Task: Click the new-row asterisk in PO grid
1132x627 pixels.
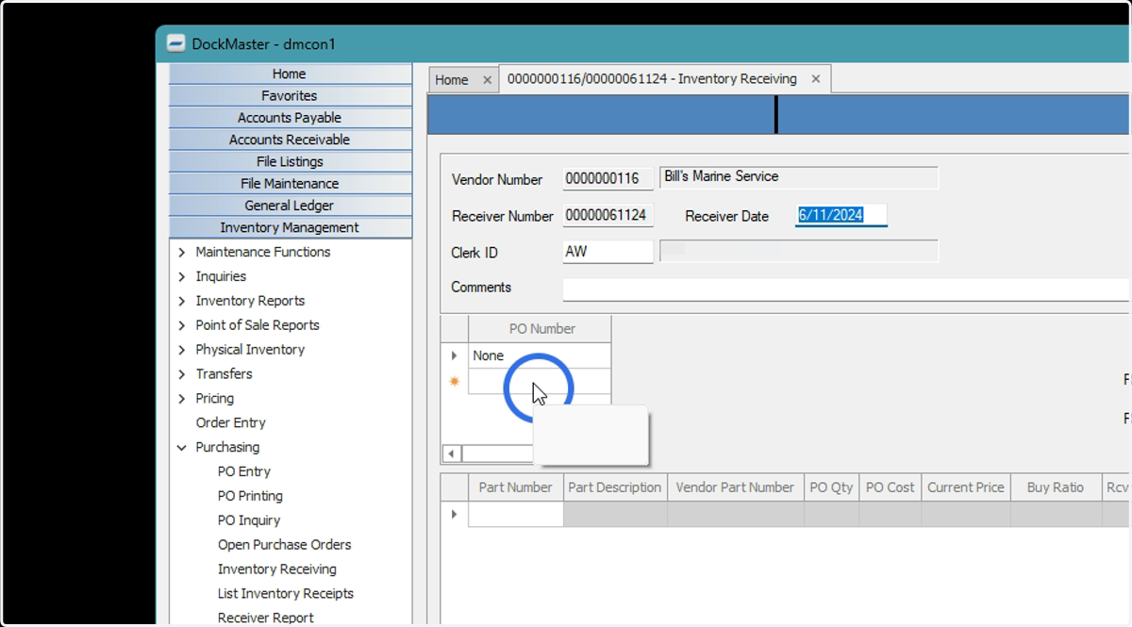Action: click(x=455, y=381)
